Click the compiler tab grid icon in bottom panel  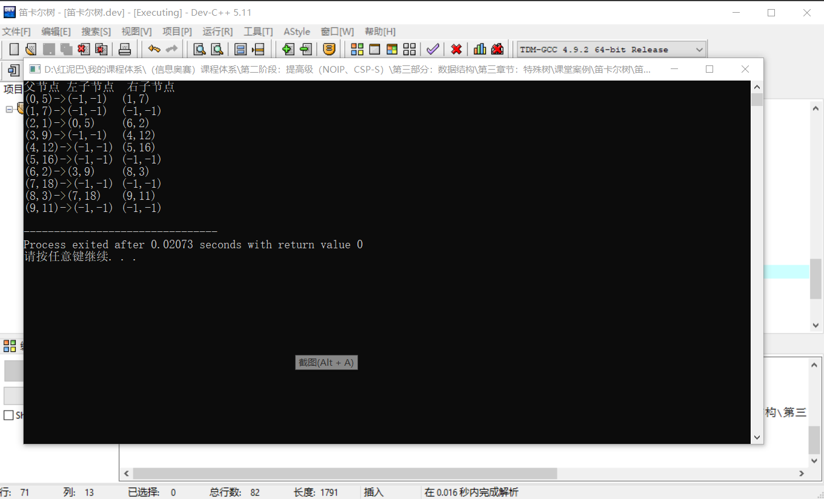click(10, 346)
